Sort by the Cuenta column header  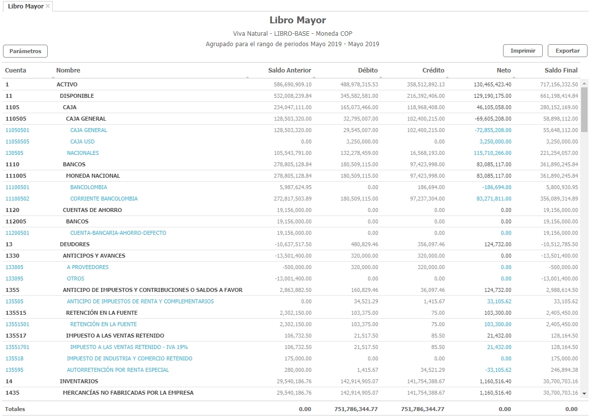(x=16, y=70)
